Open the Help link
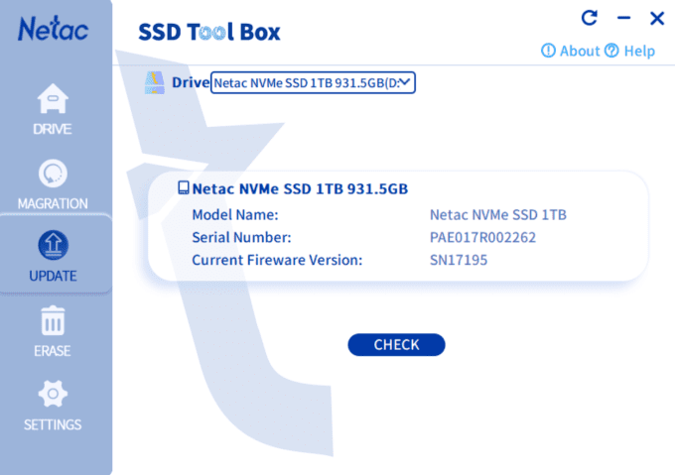675x475 pixels. (x=639, y=52)
